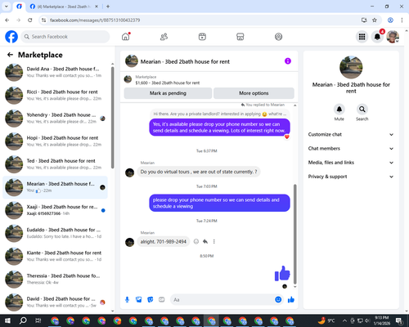The width and height of the screenshot is (409, 327).
Task: Open the Friends icon in top navigation
Action: pyautogui.click(x=164, y=37)
